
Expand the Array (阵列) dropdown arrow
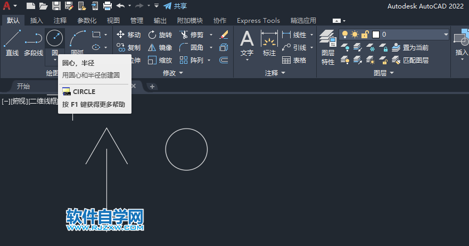(x=209, y=61)
